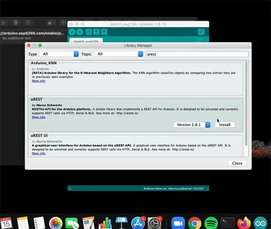This screenshot has width=271, height=229.
Task: Open More info link under aREST entry
Action: pyautogui.click(x=39, y=117)
